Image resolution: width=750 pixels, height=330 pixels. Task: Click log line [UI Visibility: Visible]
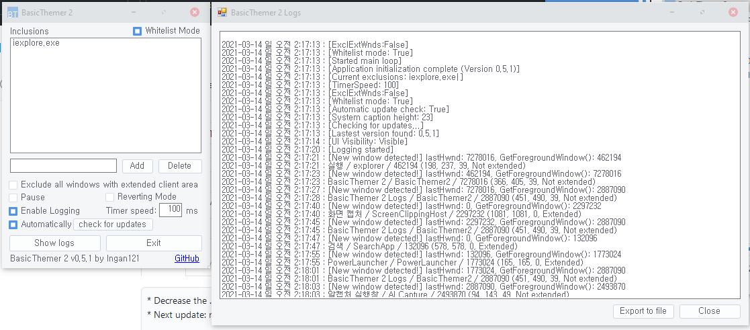tap(315, 142)
